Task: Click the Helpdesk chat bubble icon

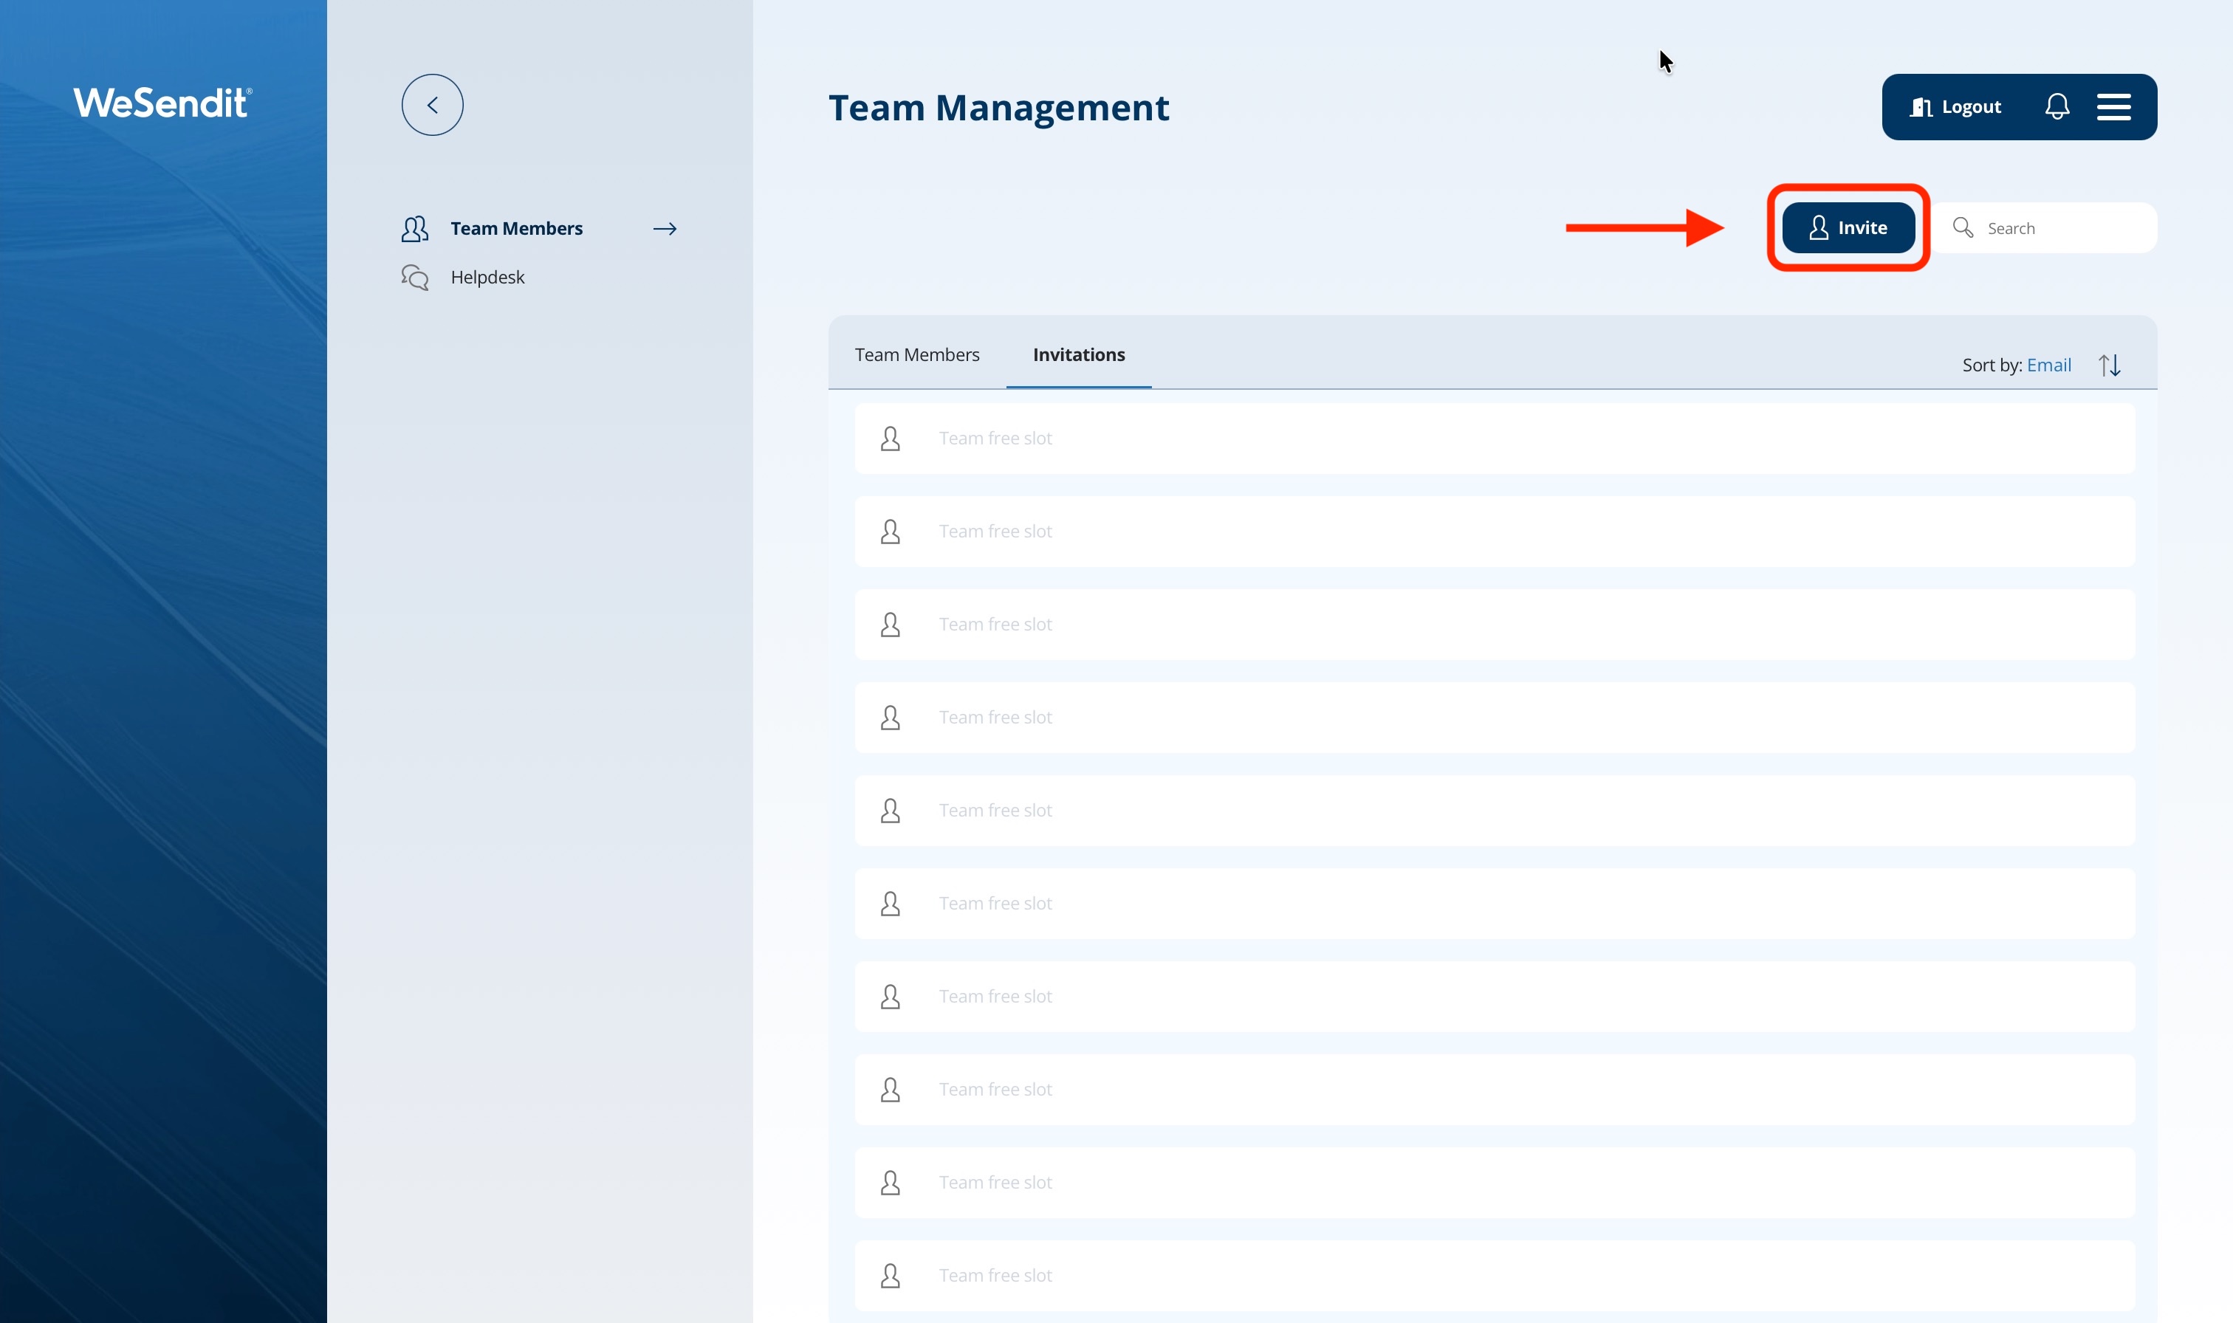Action: click(414, 278)
